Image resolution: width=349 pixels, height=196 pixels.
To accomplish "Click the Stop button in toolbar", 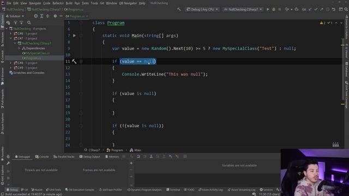I will pos(280,9).
